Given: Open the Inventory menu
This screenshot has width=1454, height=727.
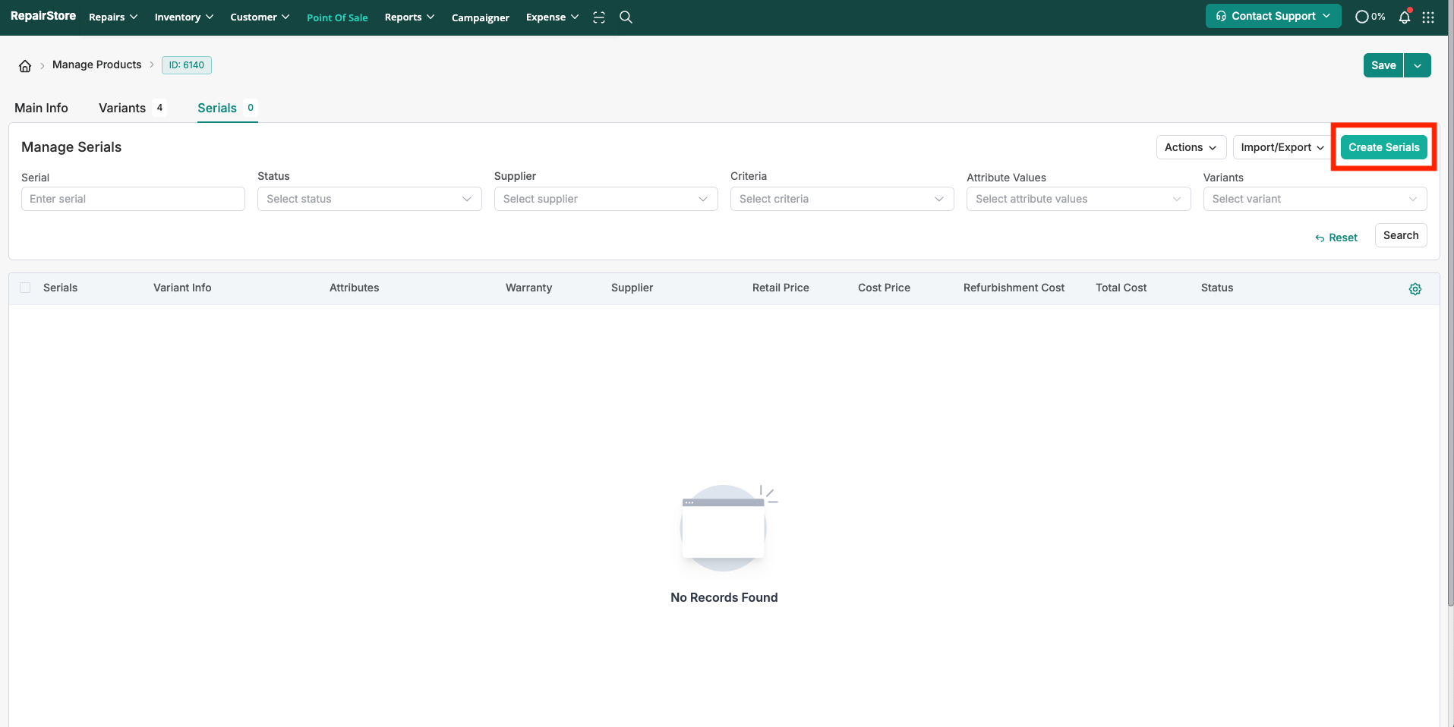Looking at the screenshot, I should 183,17.
